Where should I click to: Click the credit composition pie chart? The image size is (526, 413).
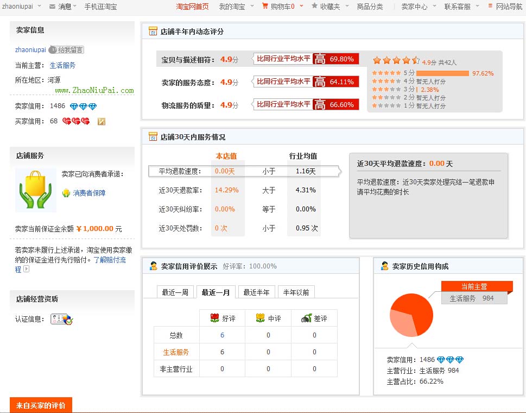pyautogui.click(x=411, y=315)
